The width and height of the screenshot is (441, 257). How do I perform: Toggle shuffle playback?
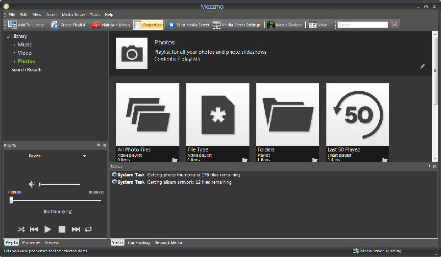21,229
